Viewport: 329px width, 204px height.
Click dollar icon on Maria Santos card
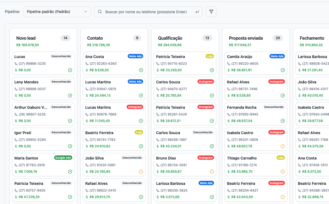16,172
